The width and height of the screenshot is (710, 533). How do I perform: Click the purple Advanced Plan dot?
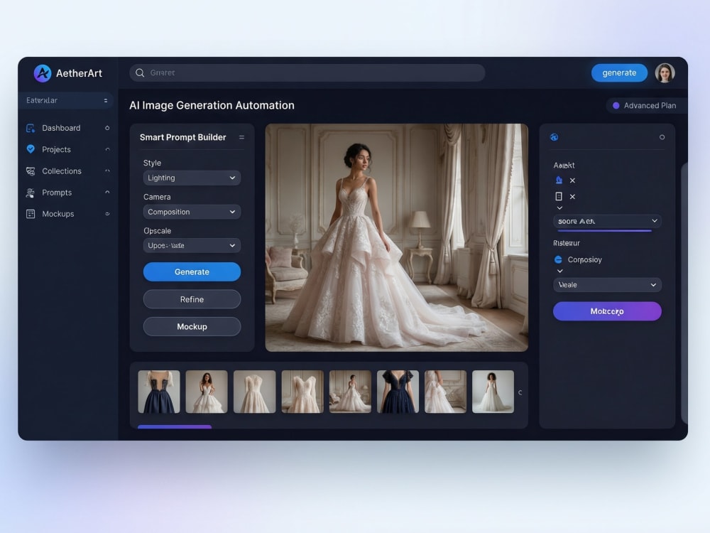pos(616,106)
